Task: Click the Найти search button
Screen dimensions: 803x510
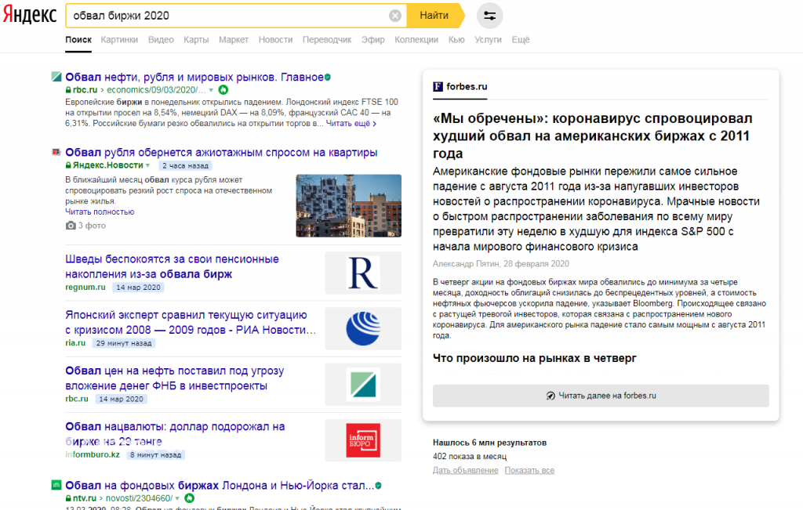Action: click(434, 16)
